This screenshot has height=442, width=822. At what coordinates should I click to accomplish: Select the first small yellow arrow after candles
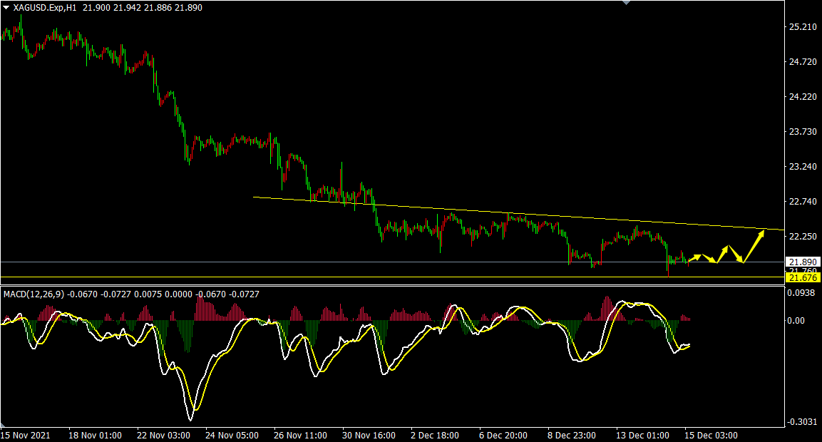(x=694, y=257)
